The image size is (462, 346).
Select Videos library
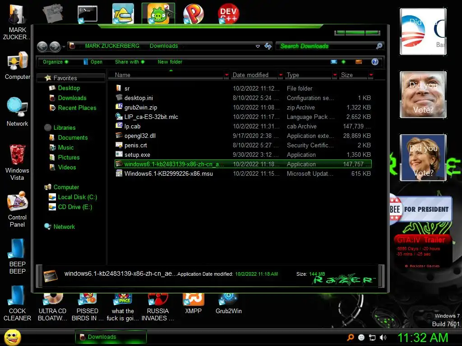pos(67,168)
